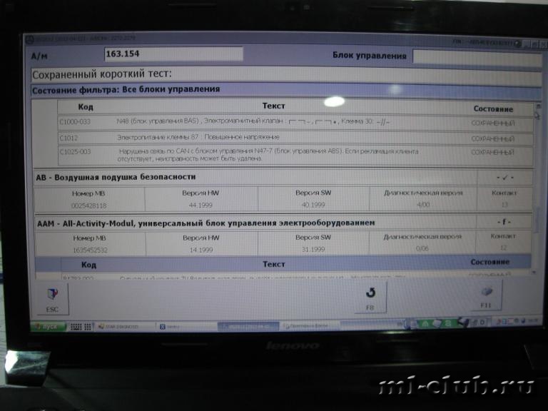The width and height of the screenshot is (548, 411).
Task: Click the ESC exit button
Action: 52,300
